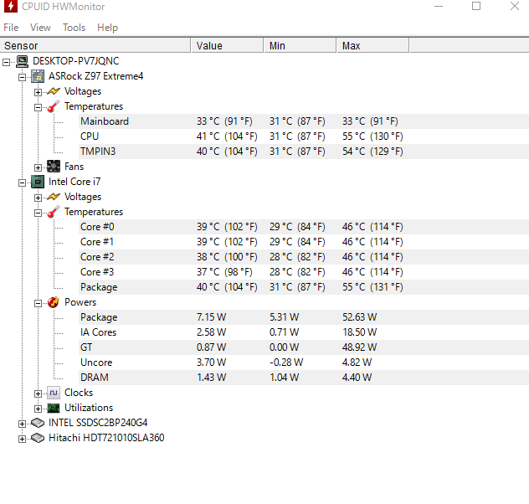Viewport: 529px width, 504px height.
Task: Select the GT power row
Action: pos(304,347)
